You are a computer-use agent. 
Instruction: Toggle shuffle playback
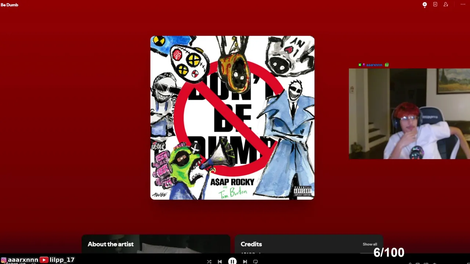[209, 261]
